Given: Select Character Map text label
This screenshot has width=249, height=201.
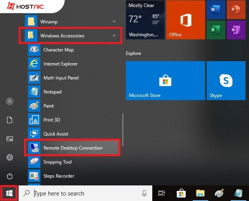Looking at the screenshot, I should tap(59, 50).
